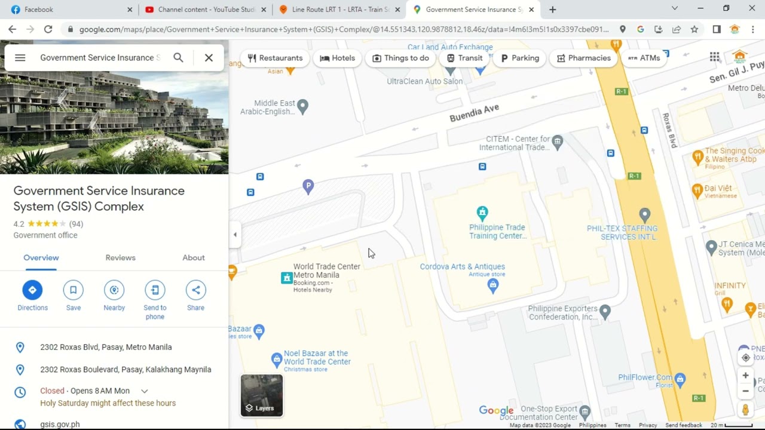Click the Share icon button
The image size is (765, 430).
(x=195, y=290)
